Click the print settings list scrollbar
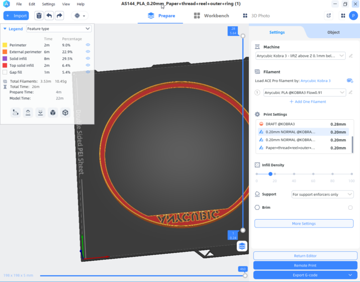Image resolution: width=360 pixels, height=282 pixels. [x=353, y=144]
